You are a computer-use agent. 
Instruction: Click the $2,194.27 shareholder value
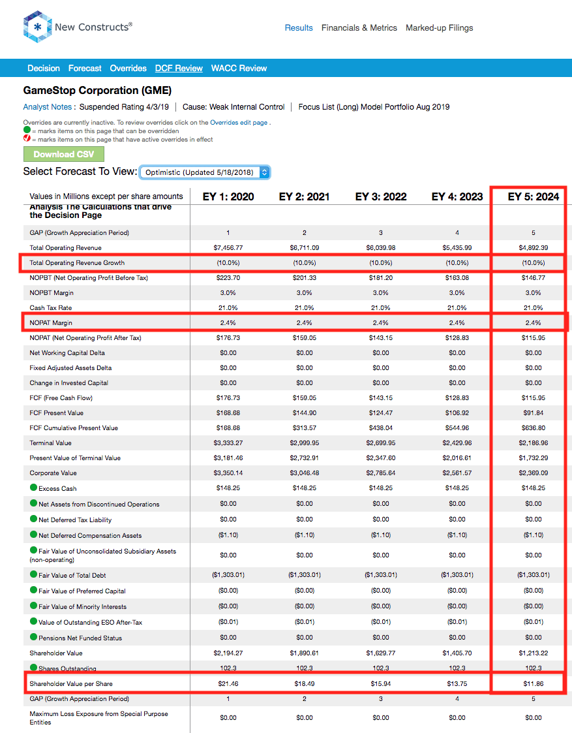(x=228, y=653)
